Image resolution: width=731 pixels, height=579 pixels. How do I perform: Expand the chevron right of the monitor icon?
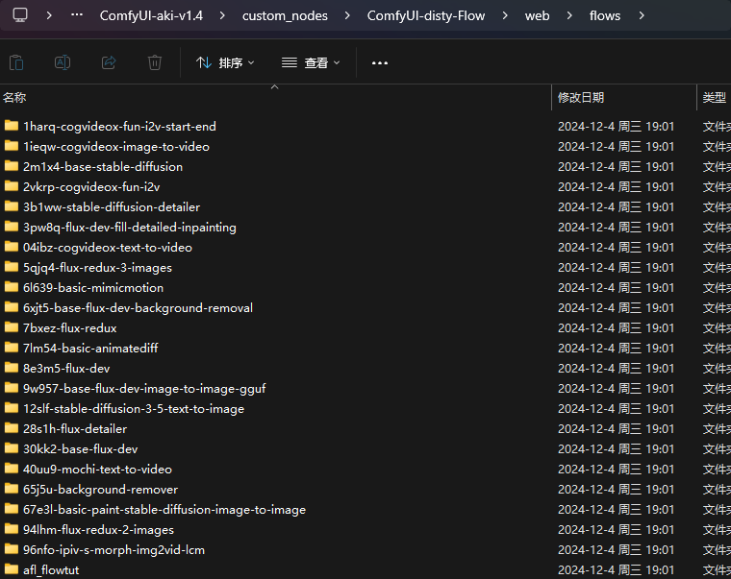click(x=49, y=15)
